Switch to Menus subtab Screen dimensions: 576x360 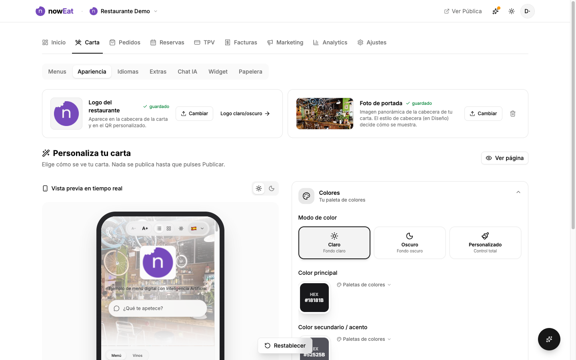click(x=57, y=72)
